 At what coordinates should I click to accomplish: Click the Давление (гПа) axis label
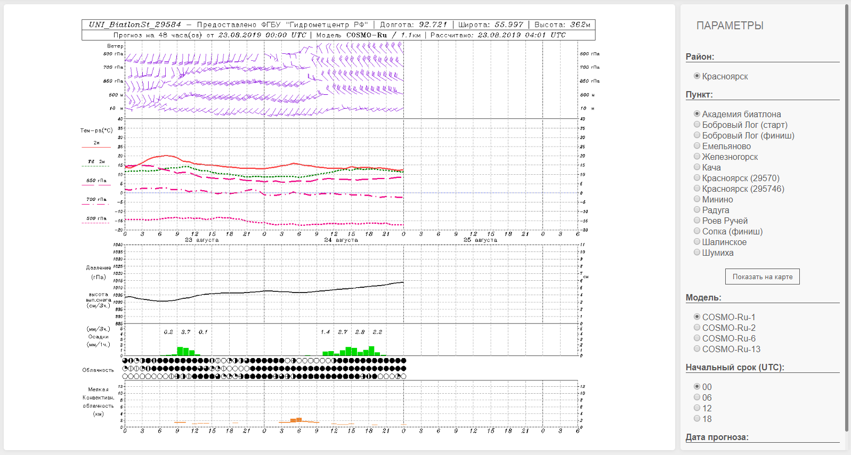coord(99,272)
